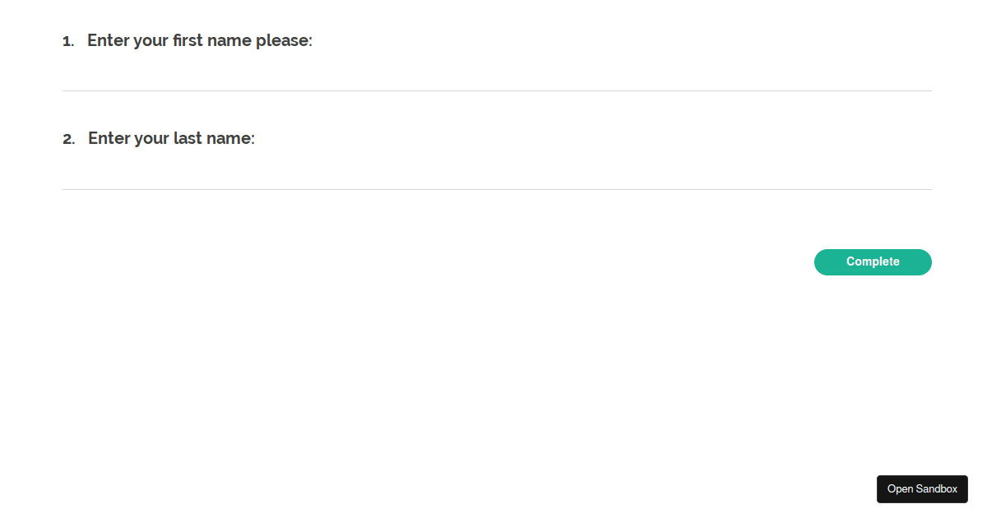Place cursor in question 2 answer field

pos(497,173)
